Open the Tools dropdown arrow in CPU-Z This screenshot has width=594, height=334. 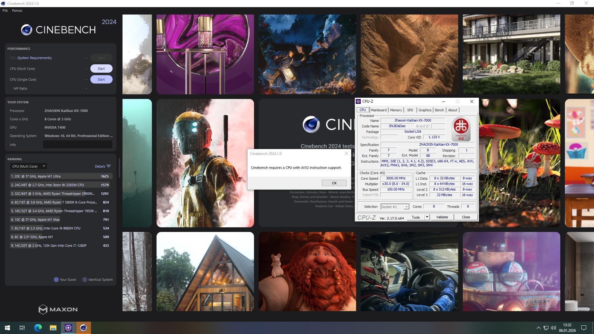coord(427,217)
